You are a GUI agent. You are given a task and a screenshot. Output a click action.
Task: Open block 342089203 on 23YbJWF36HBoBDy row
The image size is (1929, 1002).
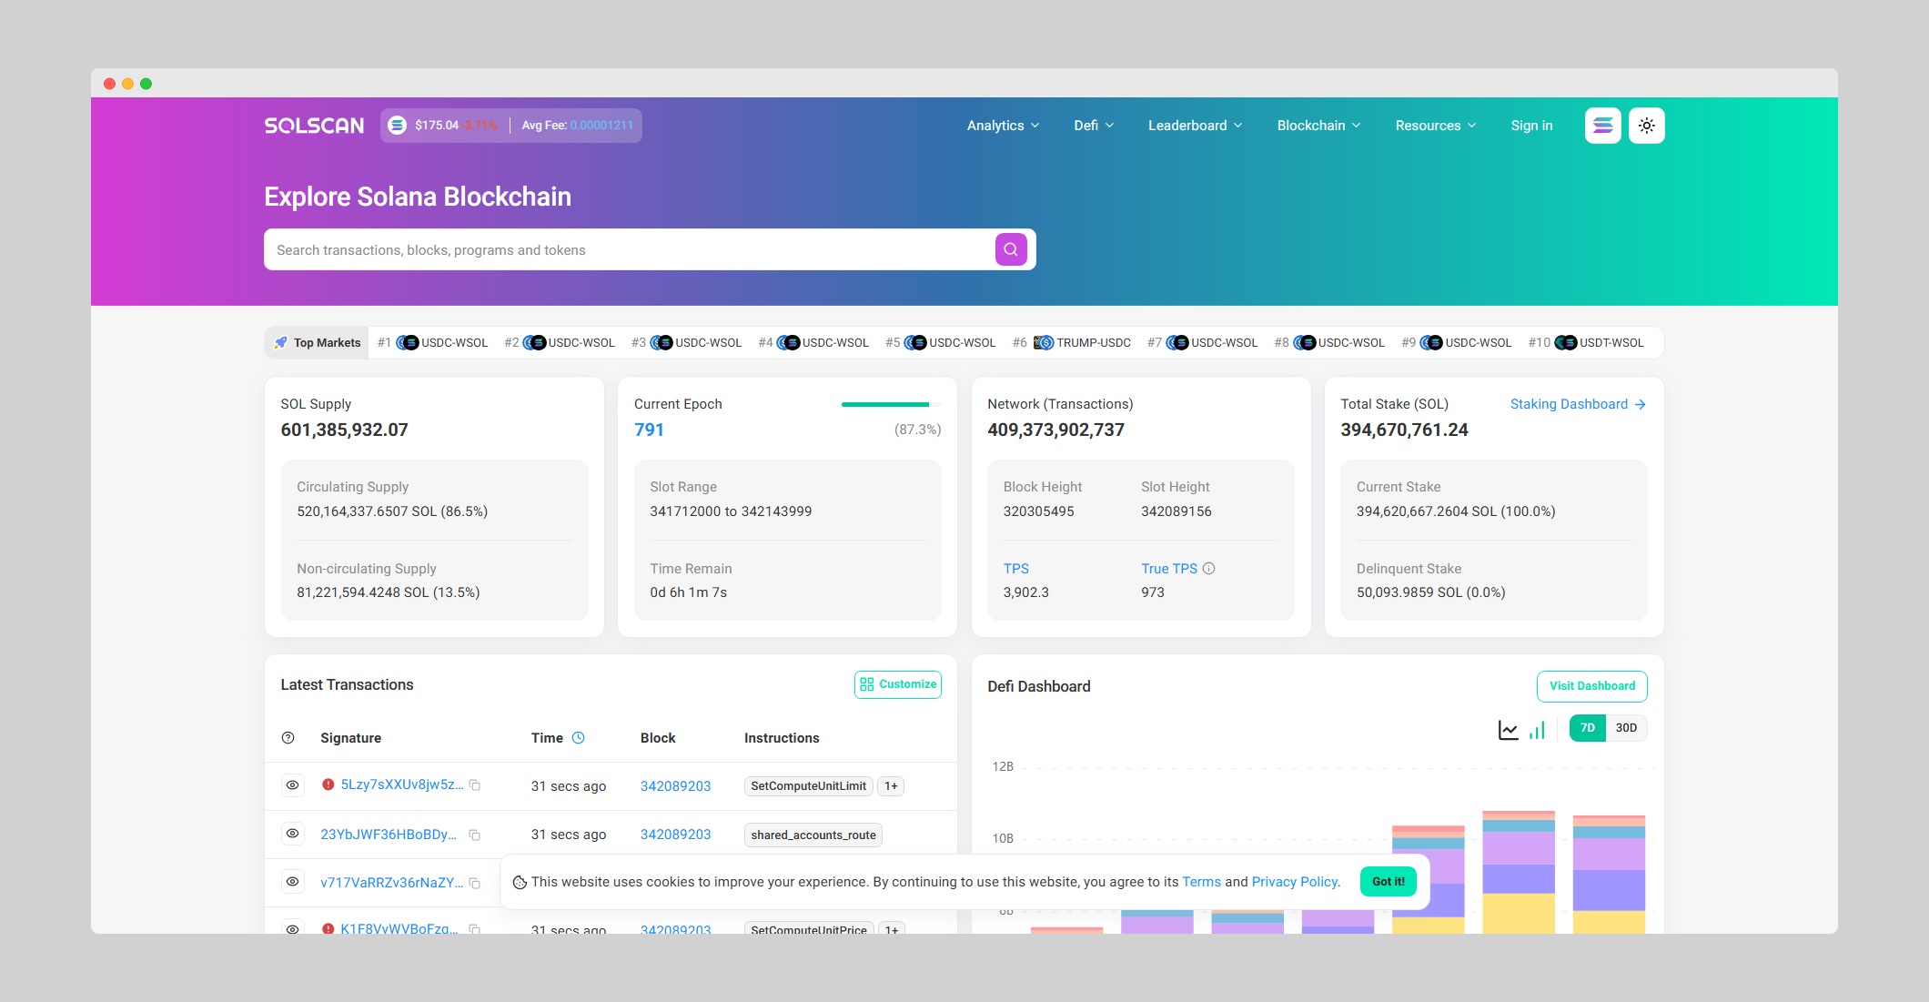click(x=675, y=835)
